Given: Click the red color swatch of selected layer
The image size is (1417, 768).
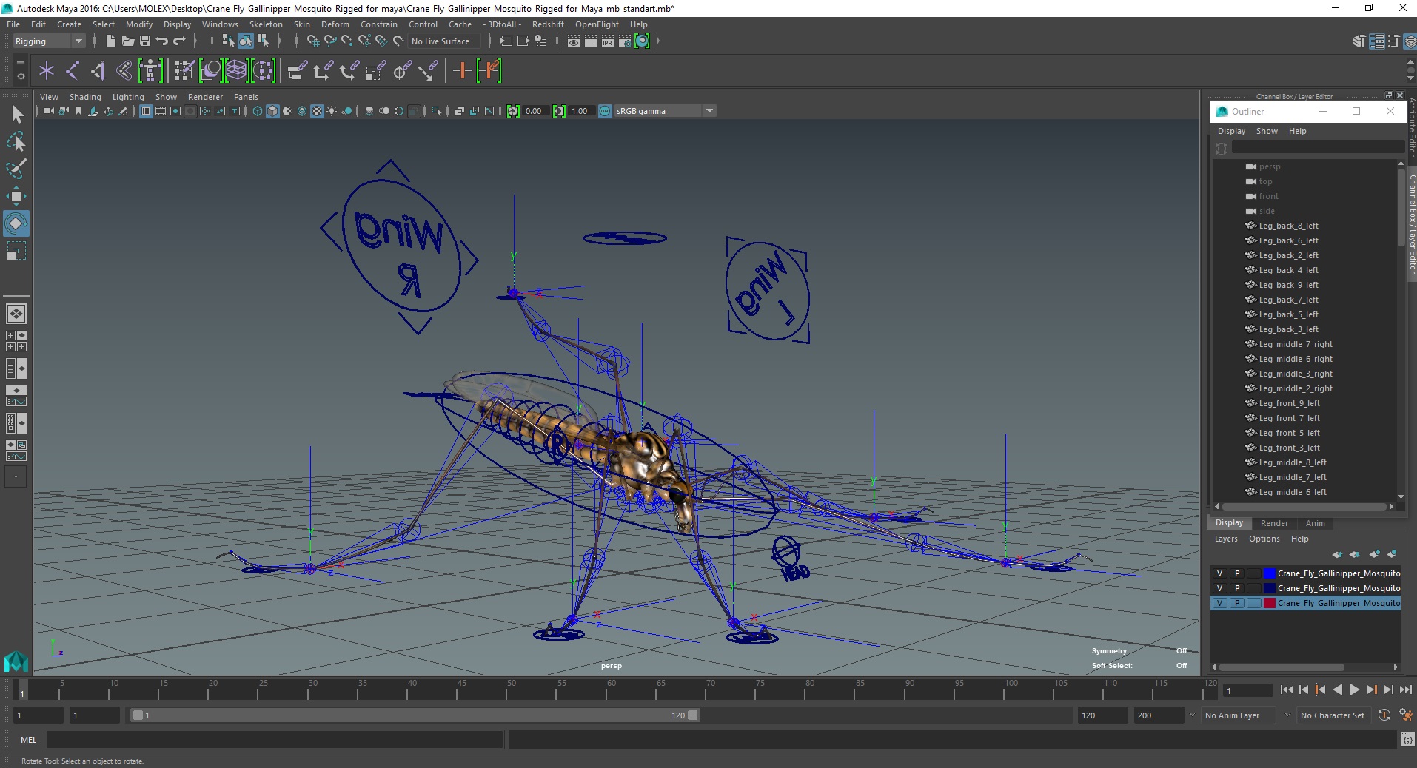Looking at the screenshot, I should pyautogui.click(x=1269, y=603).
